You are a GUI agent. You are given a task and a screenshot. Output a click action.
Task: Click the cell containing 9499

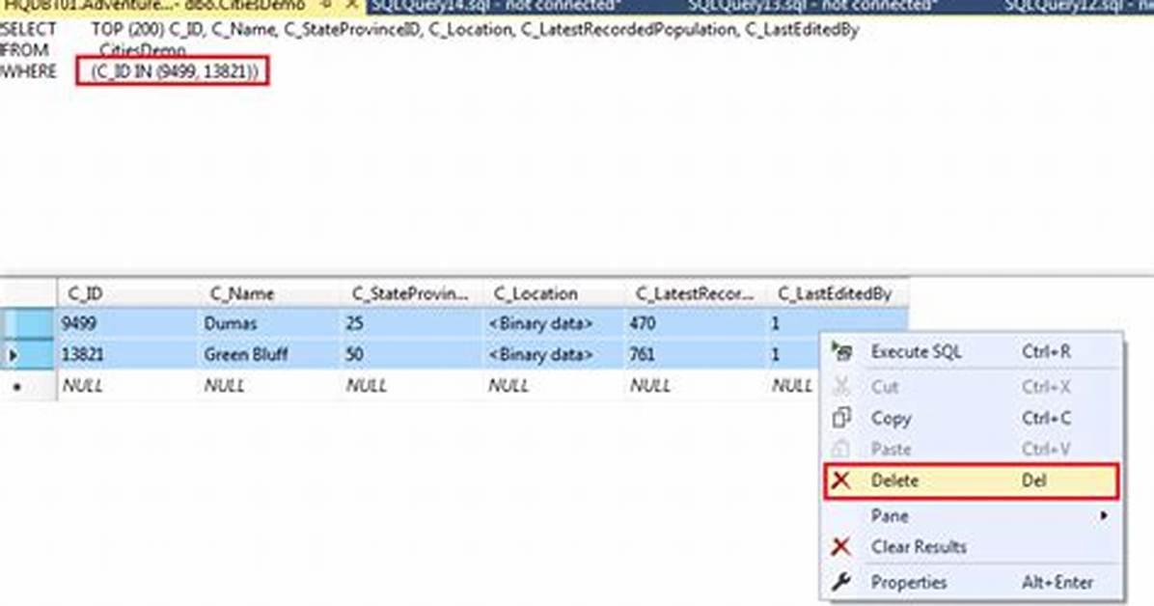128,323
